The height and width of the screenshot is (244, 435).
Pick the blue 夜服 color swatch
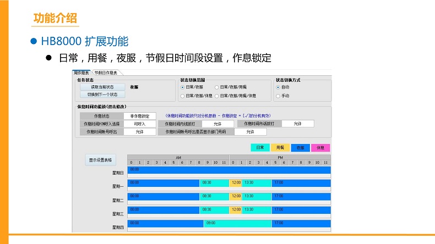[301, 148]
